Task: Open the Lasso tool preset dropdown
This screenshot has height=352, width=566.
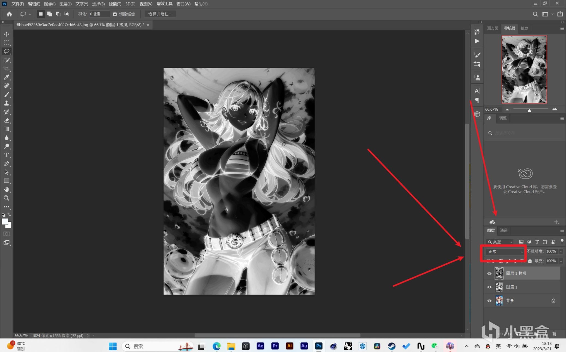Action: [x=30, y=14]
